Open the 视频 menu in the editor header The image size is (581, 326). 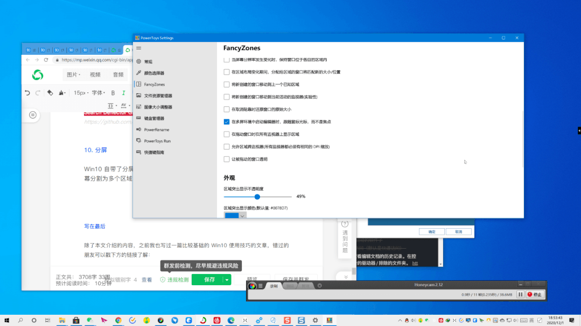pyautogui.click(x=95, y=75)
